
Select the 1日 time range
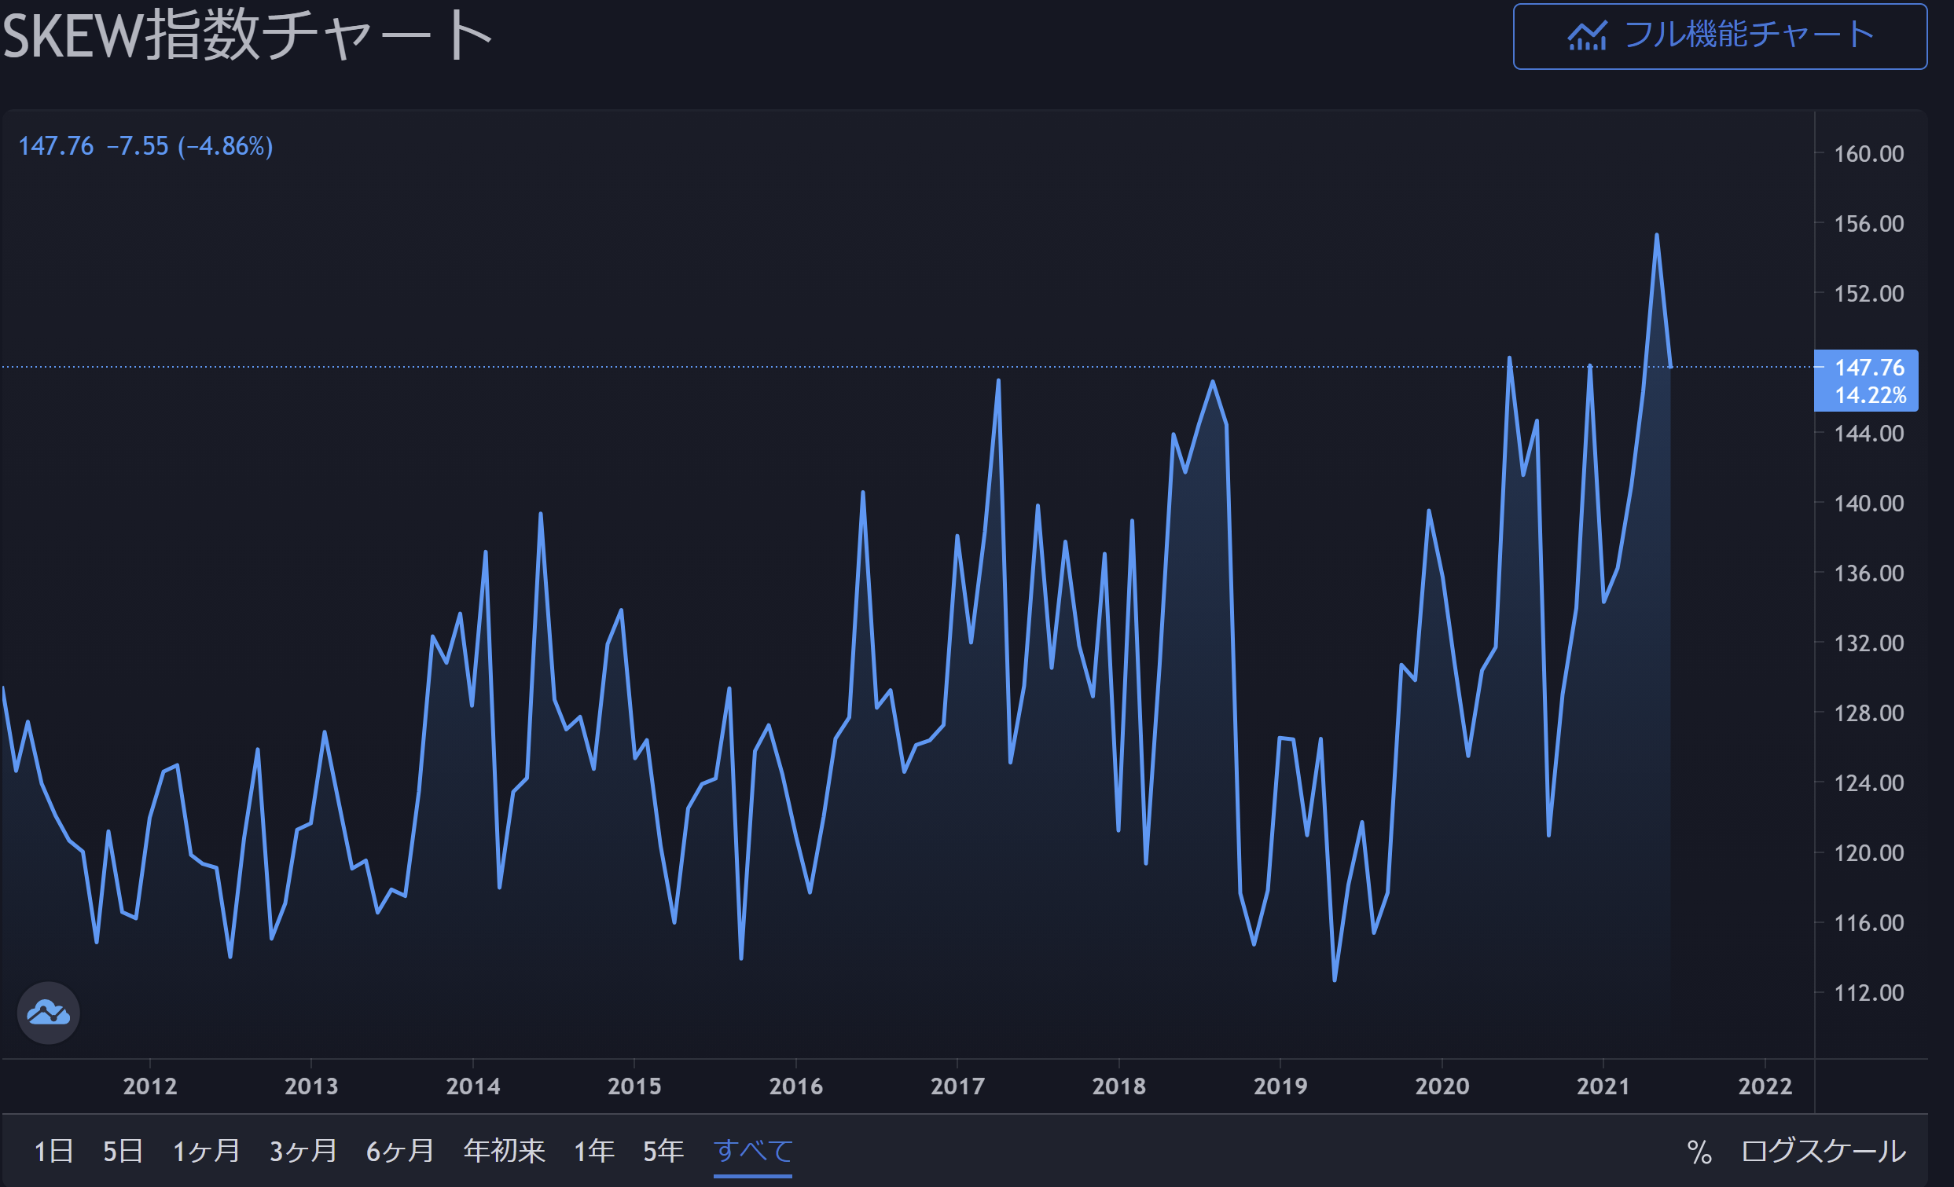pyautogui.click(x=53, y=1151)
